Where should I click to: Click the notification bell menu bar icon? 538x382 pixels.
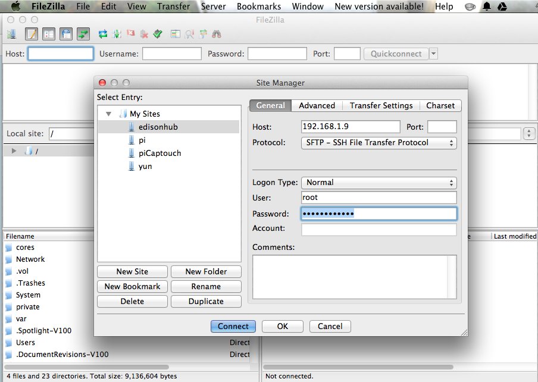(x=487, y=6)
